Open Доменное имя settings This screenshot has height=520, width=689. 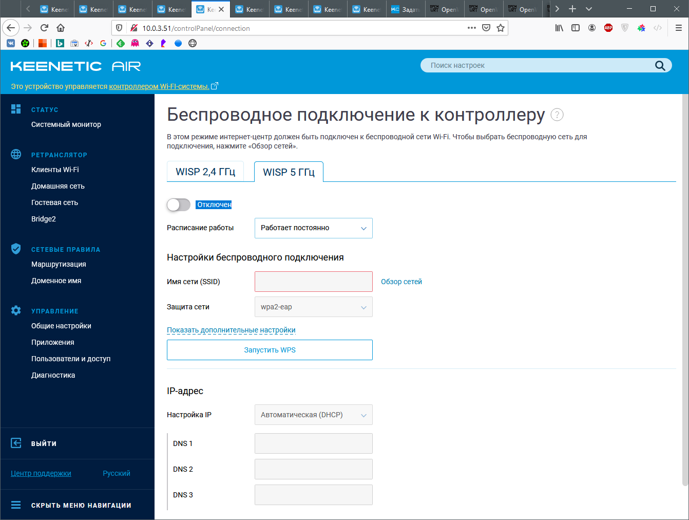point(56,281)
